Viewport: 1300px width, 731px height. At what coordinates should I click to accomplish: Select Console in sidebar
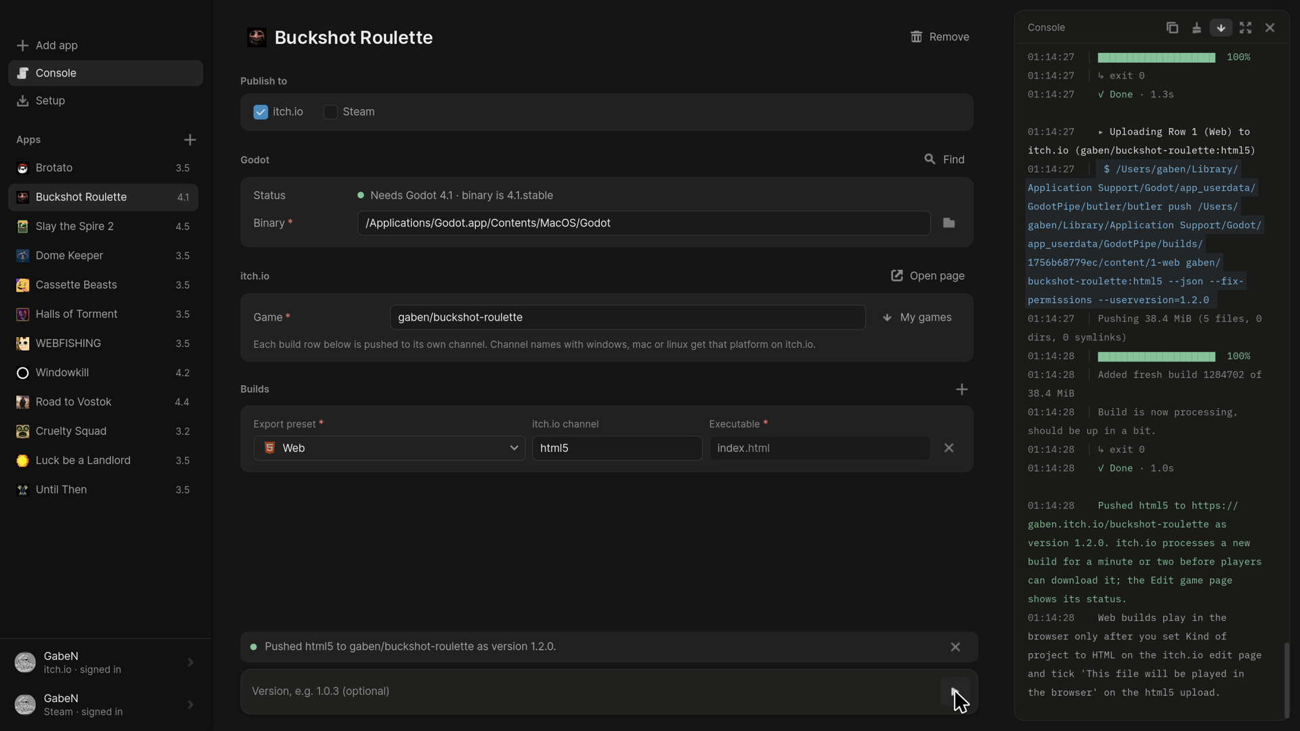pyautogui.click(x=106, y=73)
